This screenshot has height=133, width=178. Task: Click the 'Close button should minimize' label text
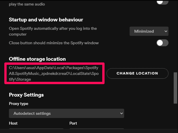54,43
